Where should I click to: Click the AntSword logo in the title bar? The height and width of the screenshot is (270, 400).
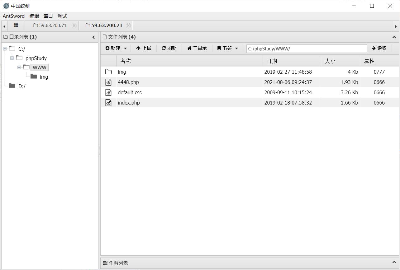(5, 6)
